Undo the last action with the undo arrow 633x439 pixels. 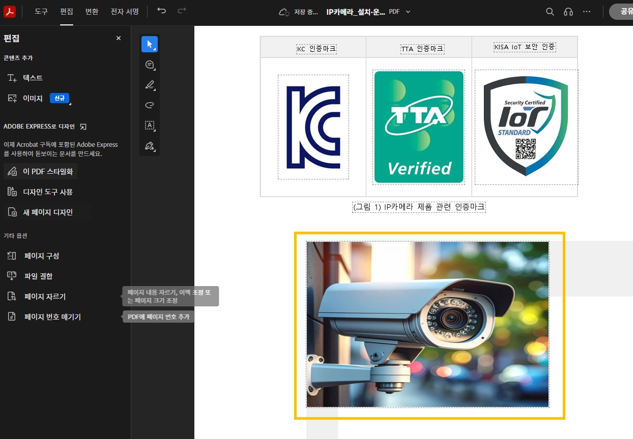161,11
